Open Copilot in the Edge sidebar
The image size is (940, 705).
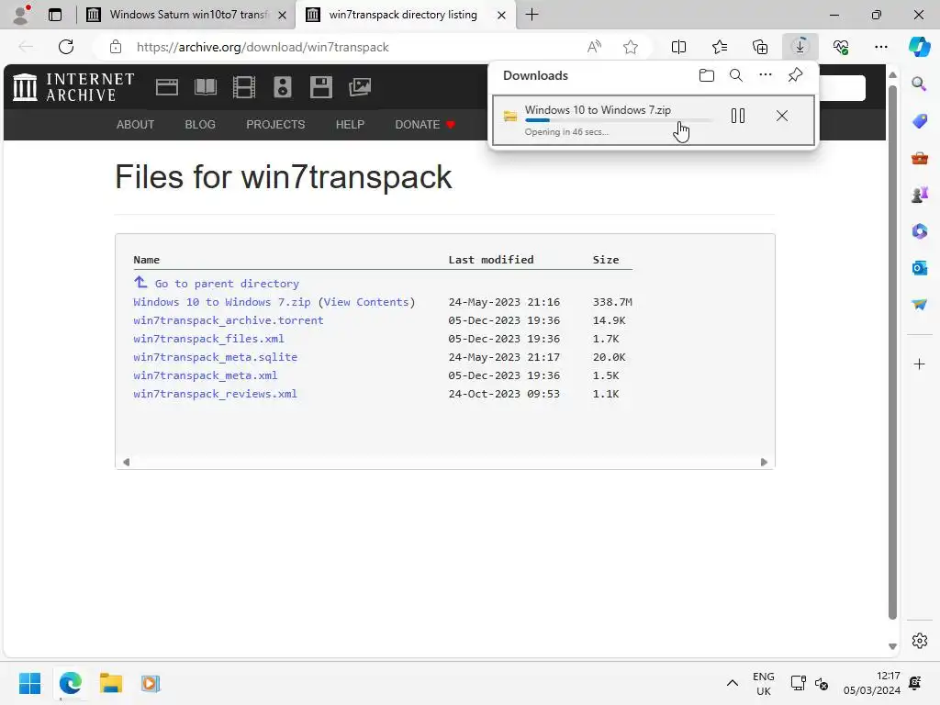point(919,47)
